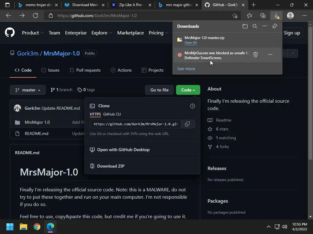Open the downloads folder icon
The height and width of the screenshot is (234, 313).
[245, 26]
